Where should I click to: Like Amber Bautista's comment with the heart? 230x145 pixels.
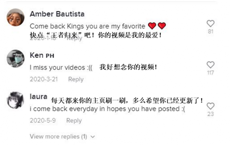[211, 23]
